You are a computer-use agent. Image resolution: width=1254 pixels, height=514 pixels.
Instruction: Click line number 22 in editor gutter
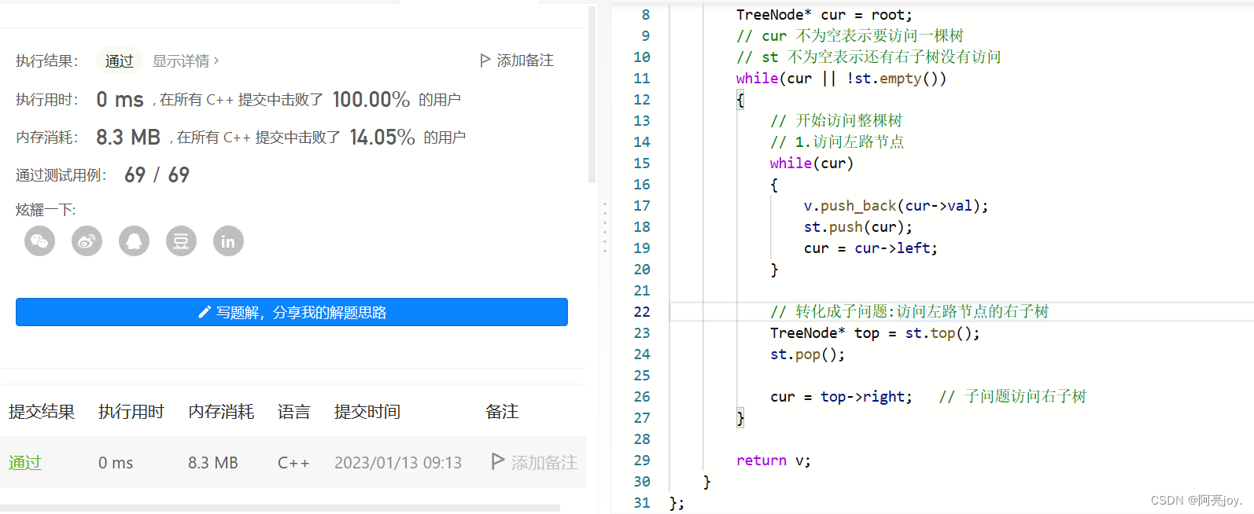coord(642,312)
